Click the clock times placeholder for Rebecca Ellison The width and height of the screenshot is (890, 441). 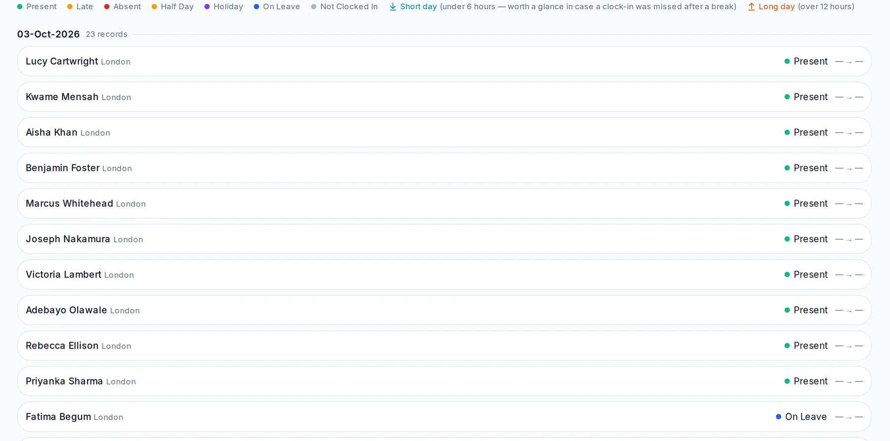tap(849, 346)
